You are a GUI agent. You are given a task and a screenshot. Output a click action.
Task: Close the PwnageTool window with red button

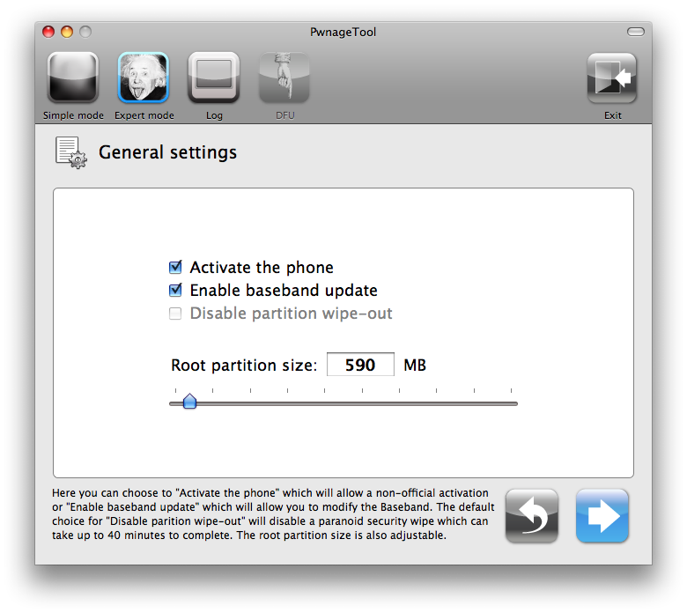[48, 32]
